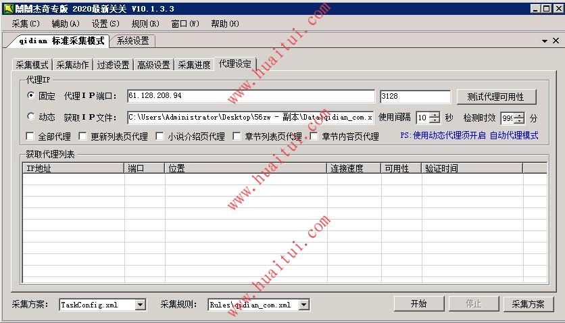The height and width of the screenshot is (323, 565).
Task: Decrease 使用间隔 seconds with down arrow
Action: pyautogui.click(x=435, y=121)
